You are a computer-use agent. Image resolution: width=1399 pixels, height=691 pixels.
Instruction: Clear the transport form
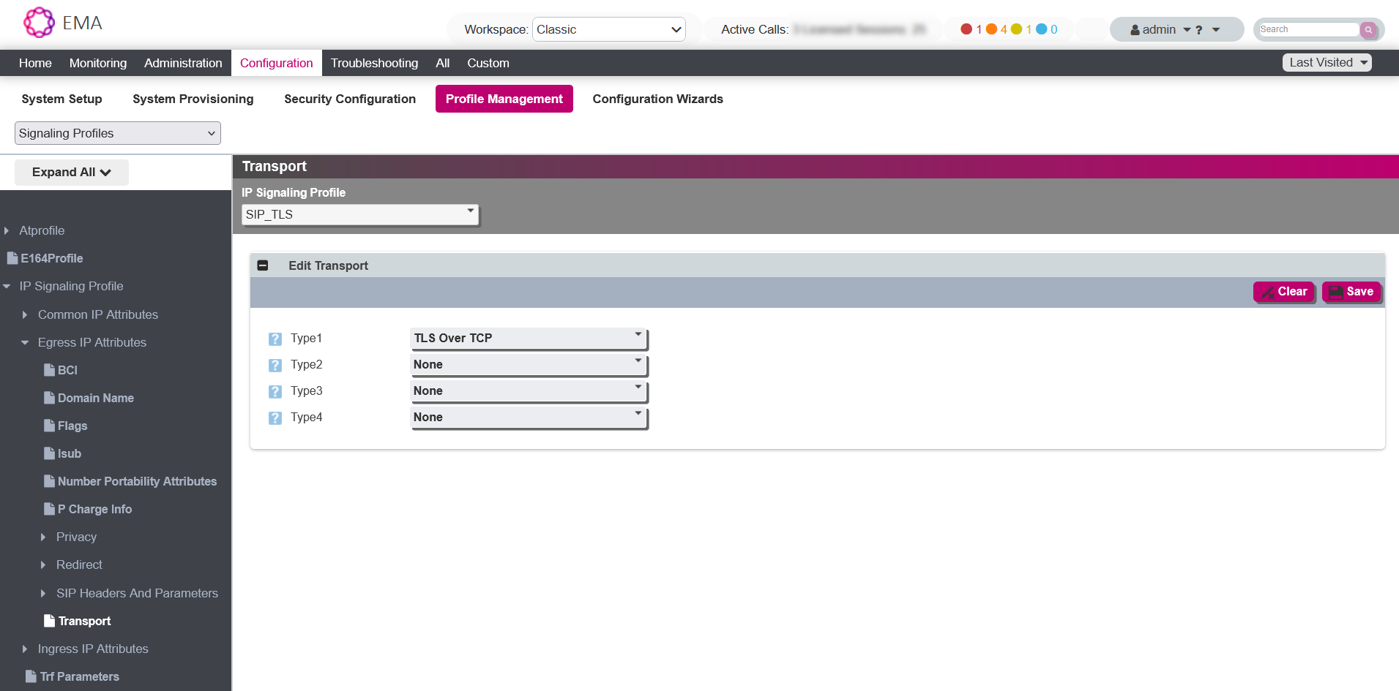point(1284,292)
